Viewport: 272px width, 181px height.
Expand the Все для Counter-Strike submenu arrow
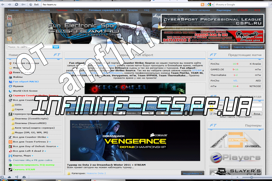(x=48, y=137)
